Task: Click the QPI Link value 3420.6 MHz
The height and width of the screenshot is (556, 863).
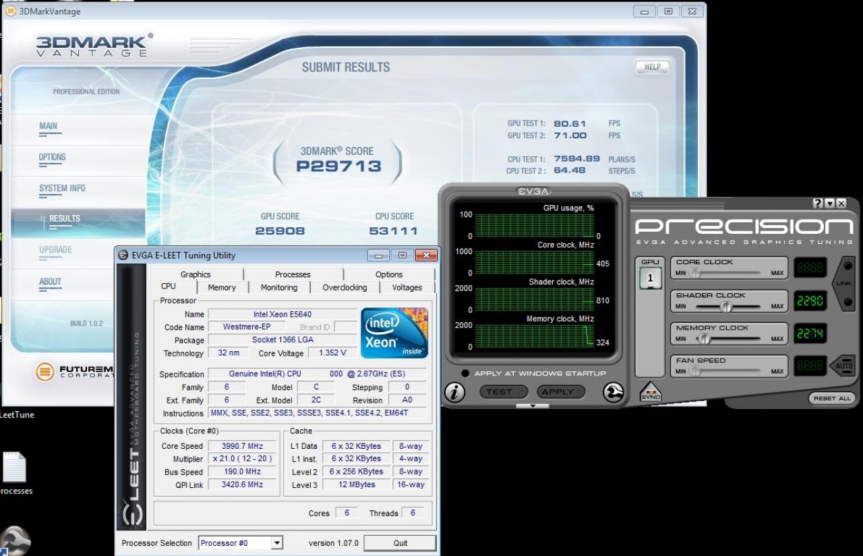Action: (242, 485)
